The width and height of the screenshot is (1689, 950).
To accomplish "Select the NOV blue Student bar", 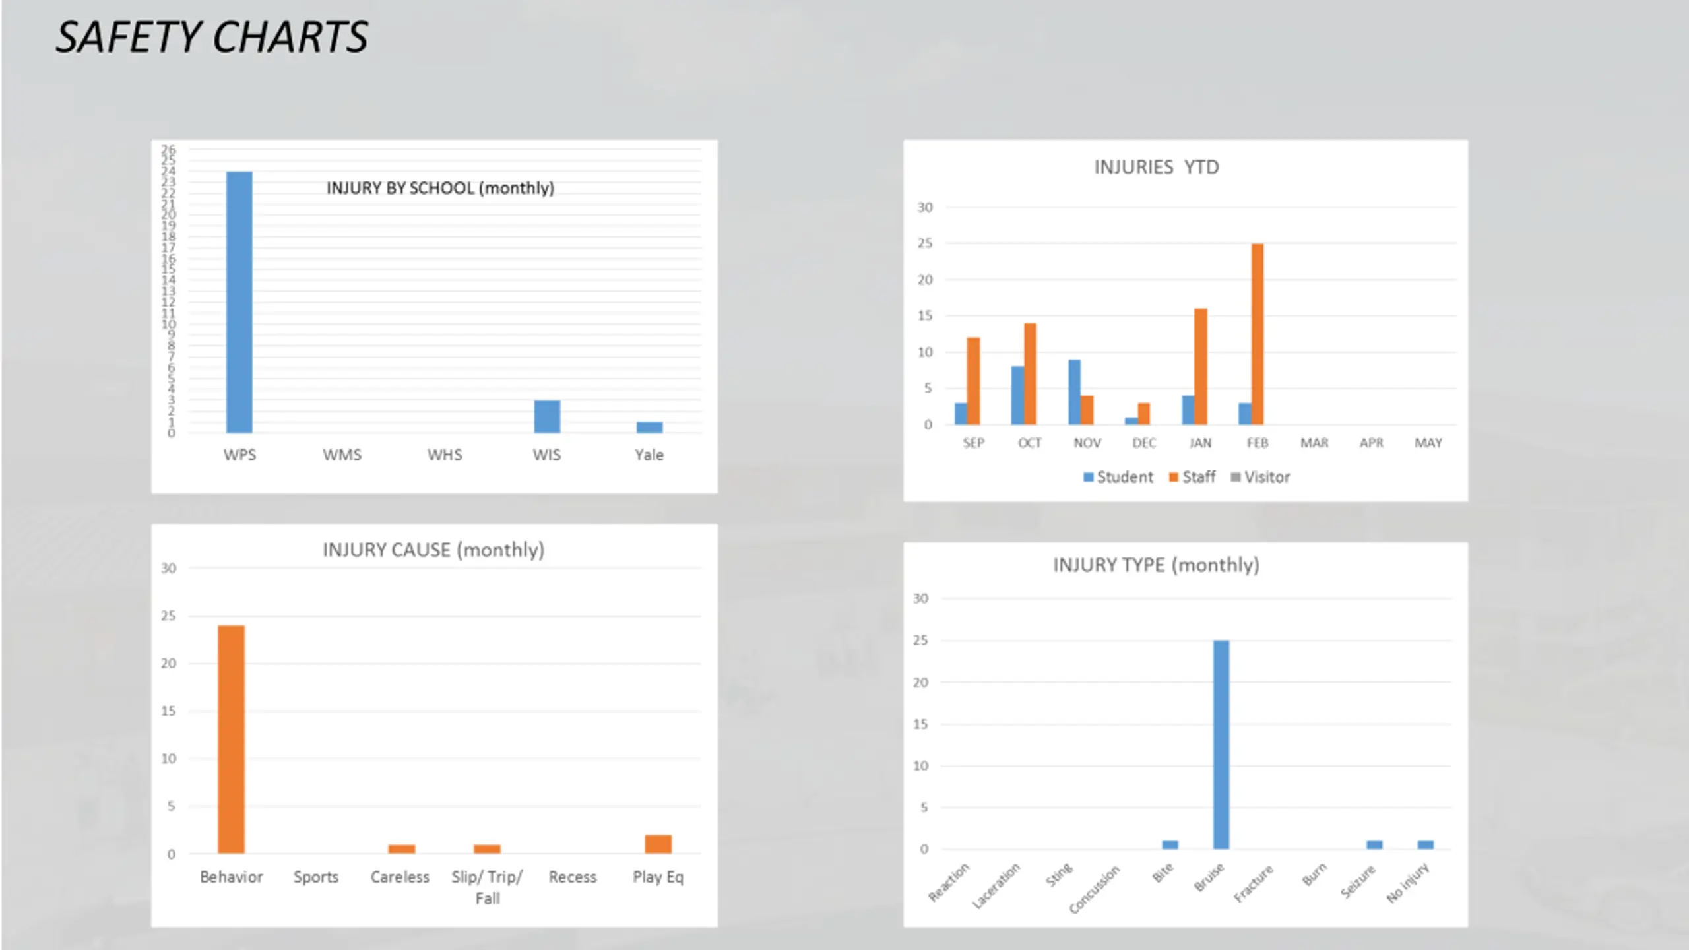I will tap(1075, 392).
